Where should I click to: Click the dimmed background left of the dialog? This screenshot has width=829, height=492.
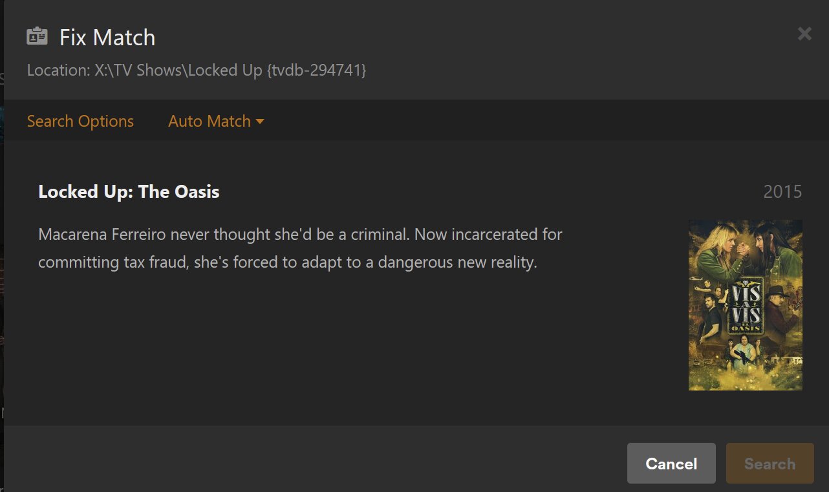pyautogui.click(x=1, y=259)
